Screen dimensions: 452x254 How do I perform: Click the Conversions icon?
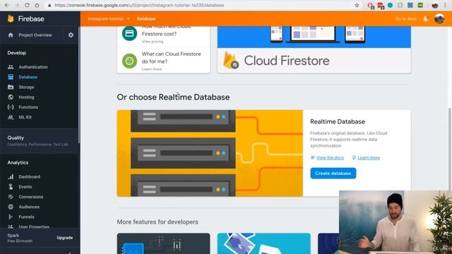pos(11,197)
